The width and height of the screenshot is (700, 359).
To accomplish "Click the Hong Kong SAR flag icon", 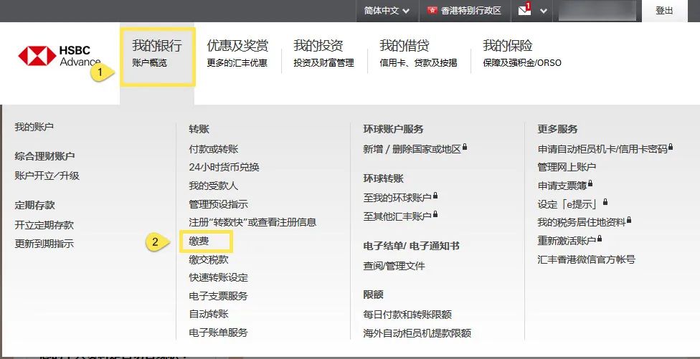I will point(432,10).
